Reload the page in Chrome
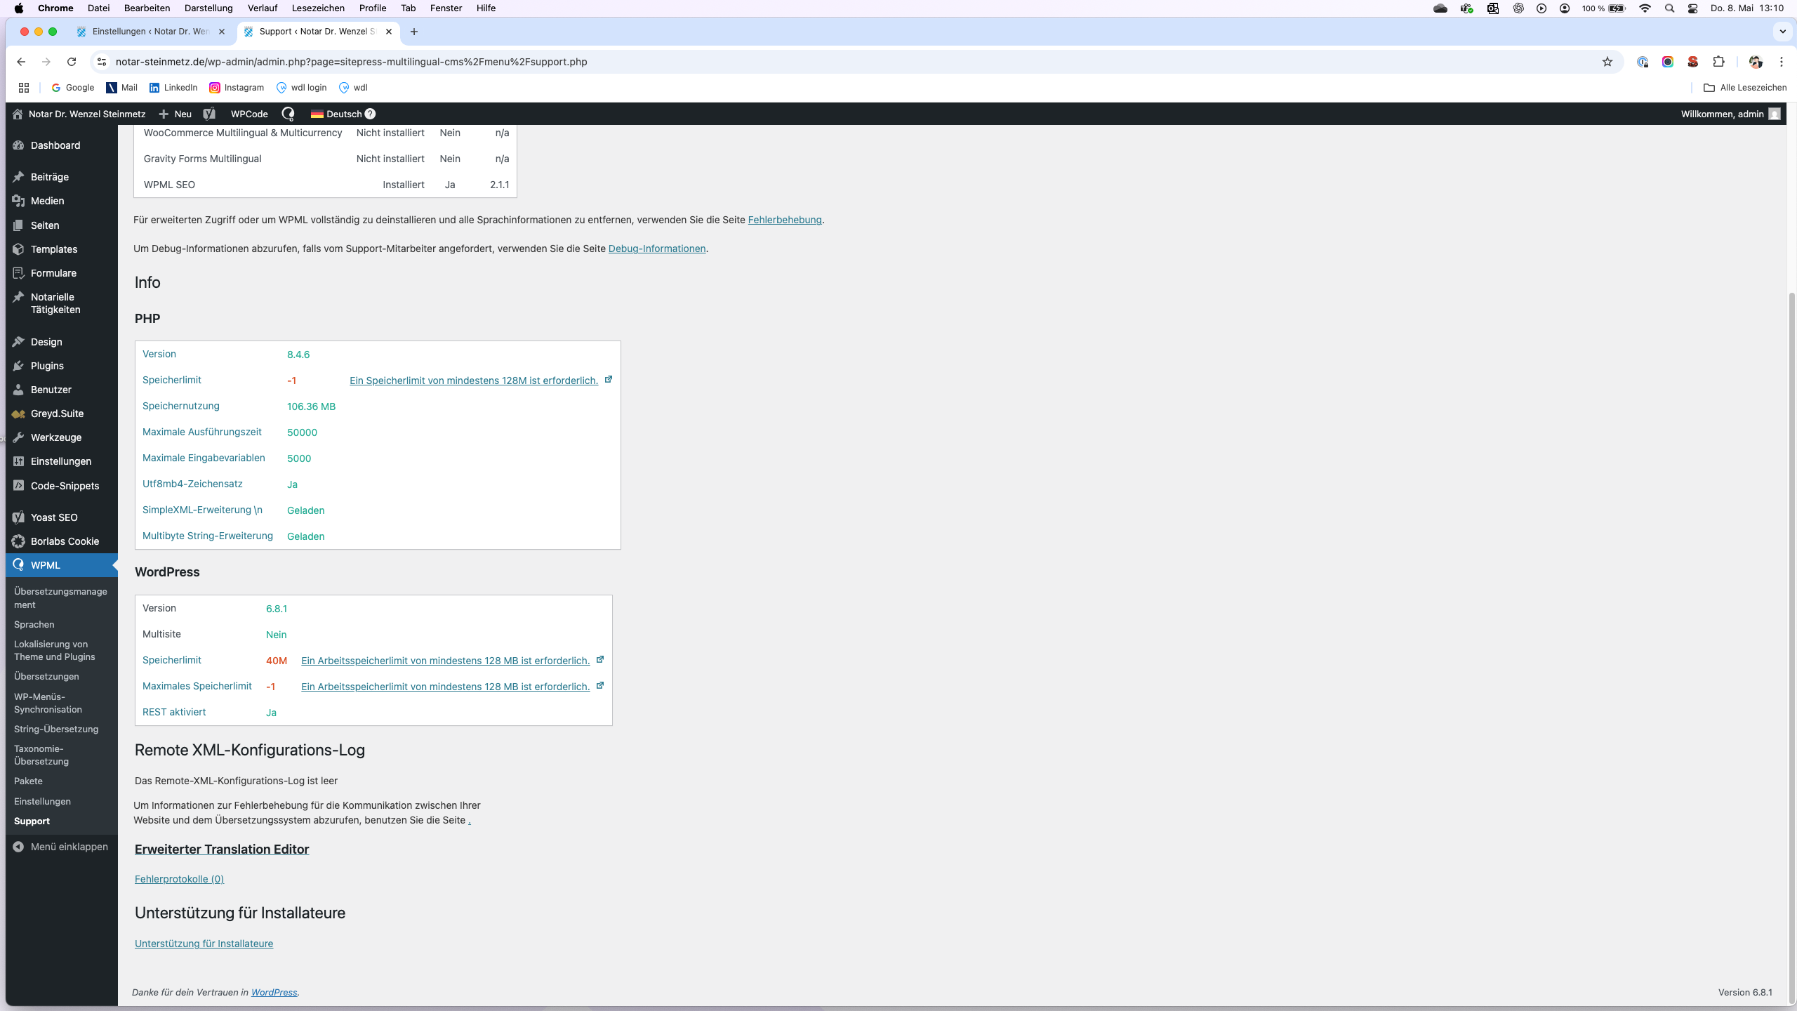Image resolution: width=1797 pixels, height=1011 pixels. 71,62
